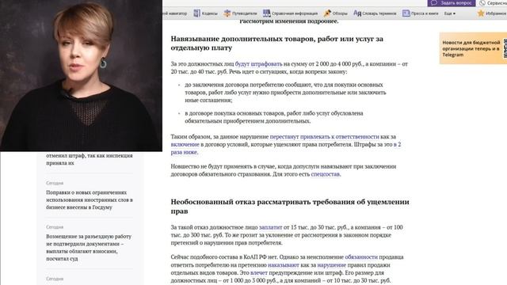Click heading 'Навязывание дополнительных товаров, работ или услуг'
The image size is (507, 285).
pyautogui.click(x=277, y=44)
